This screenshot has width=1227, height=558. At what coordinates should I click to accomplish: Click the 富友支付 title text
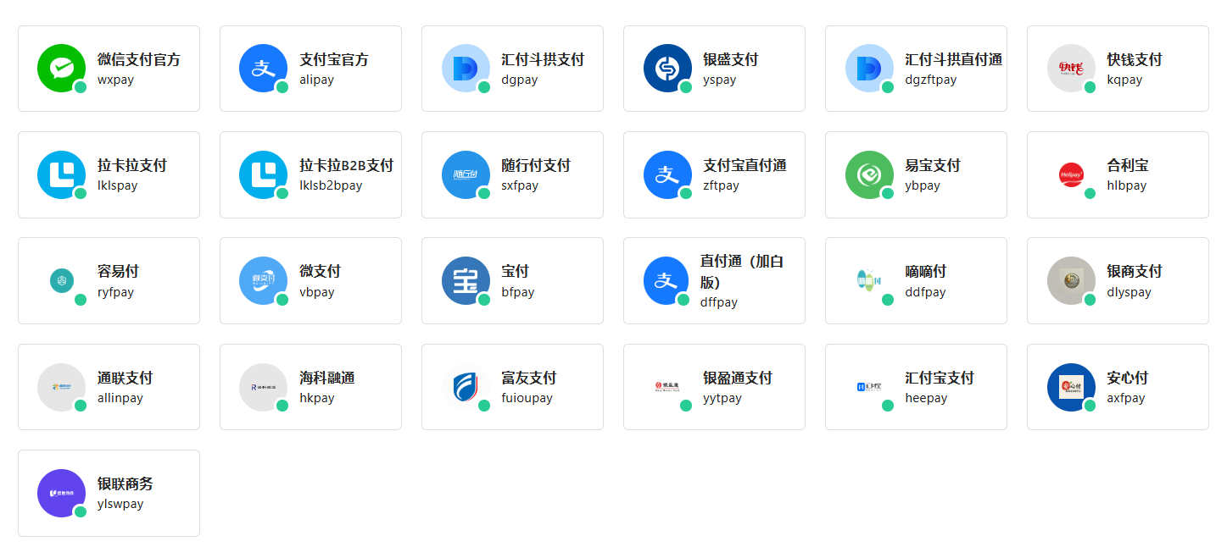tap(529, 378)
